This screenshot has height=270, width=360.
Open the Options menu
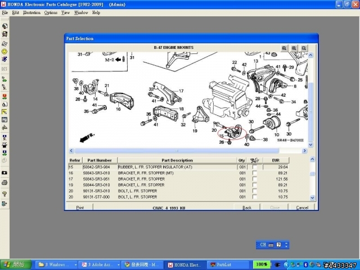[51, 12]
